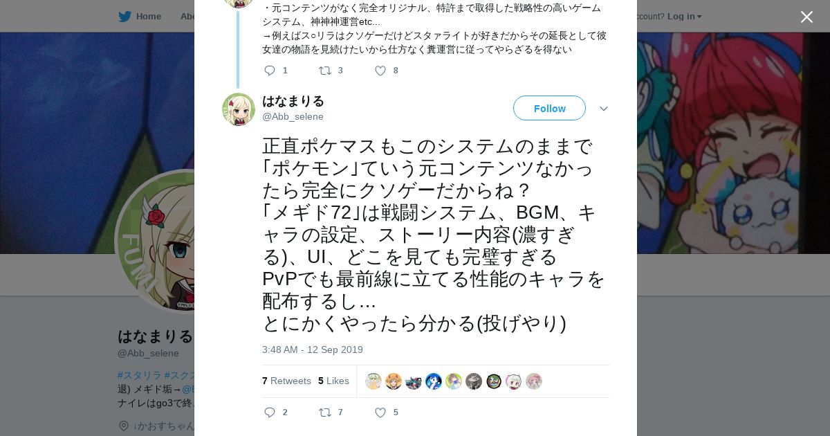Click tweet author's avatar picture
The image size is (830, 436).
[239, 109]
